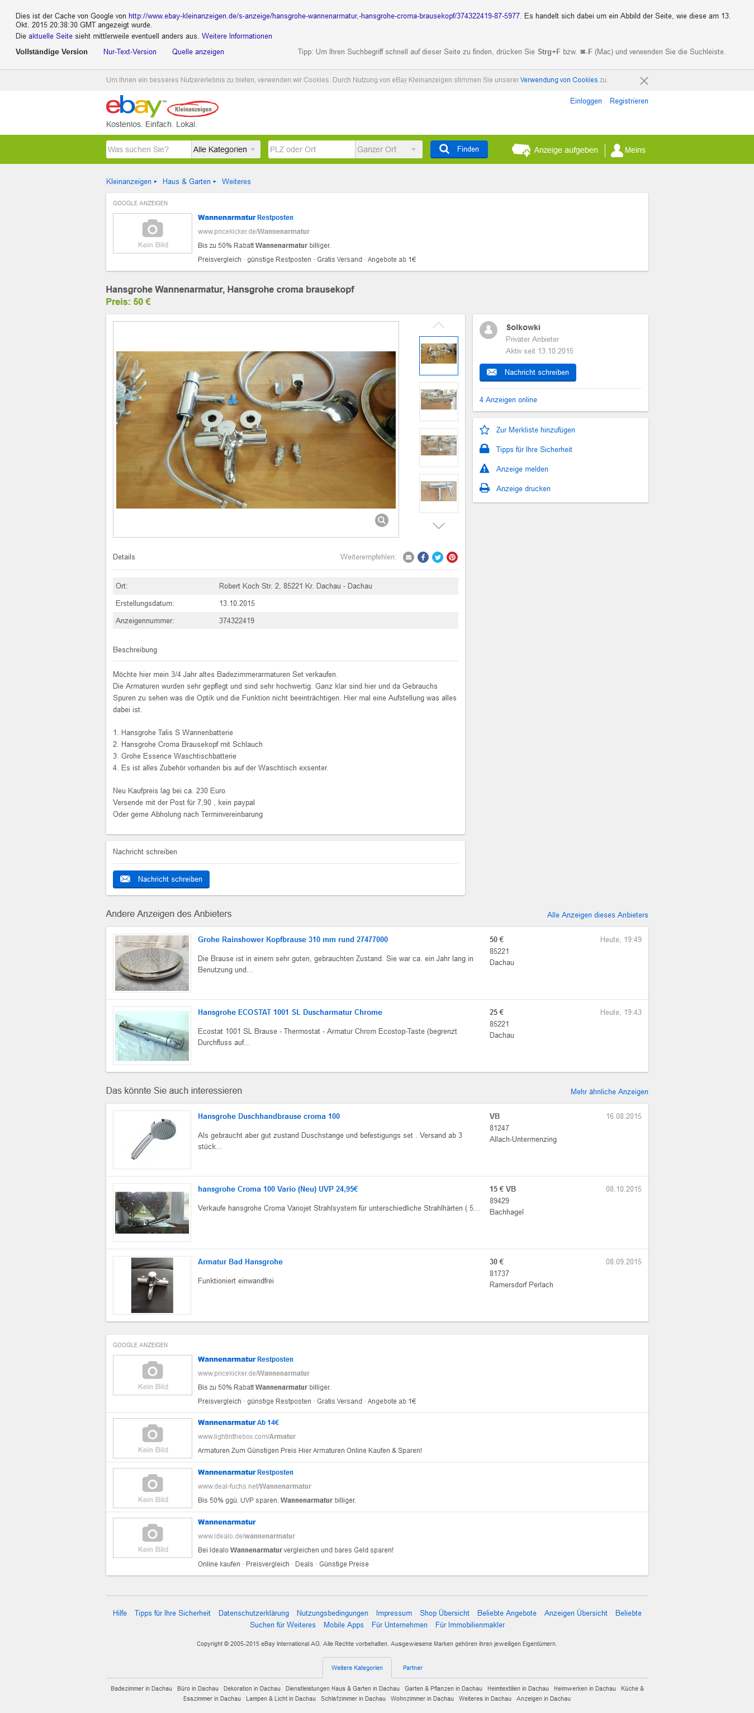Click the printer icon to print ad
754x1713 pixels.
coord(484,489)
